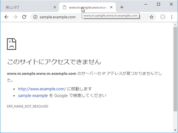Open the sample example Google search link
Screen dimensions: 178x133
point(33,95)
